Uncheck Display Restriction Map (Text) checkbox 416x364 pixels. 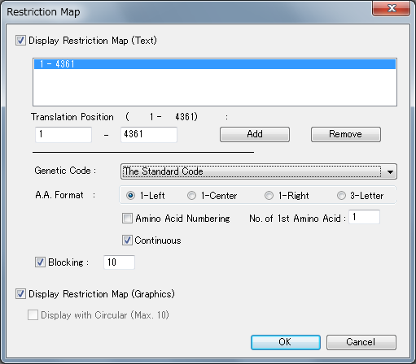[20, 41]
